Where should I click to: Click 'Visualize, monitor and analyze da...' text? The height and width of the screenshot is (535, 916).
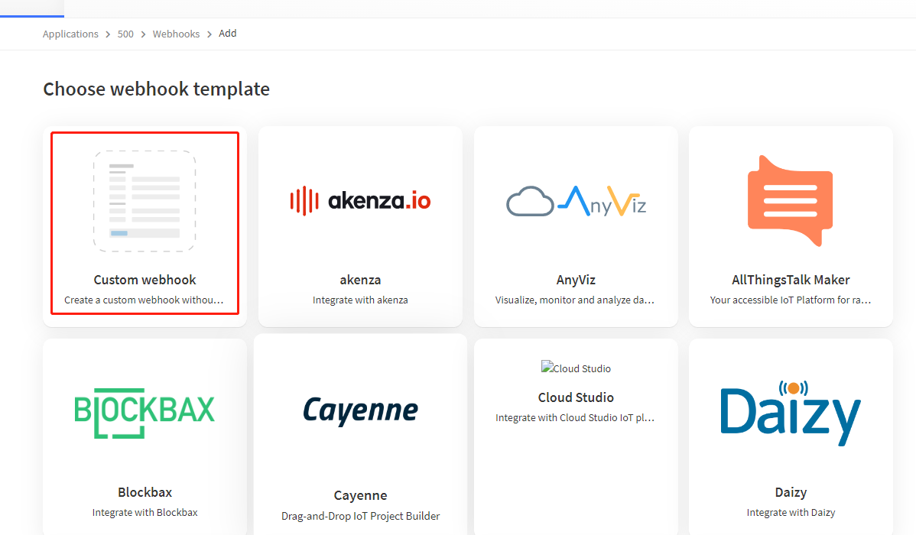(575, 300)
